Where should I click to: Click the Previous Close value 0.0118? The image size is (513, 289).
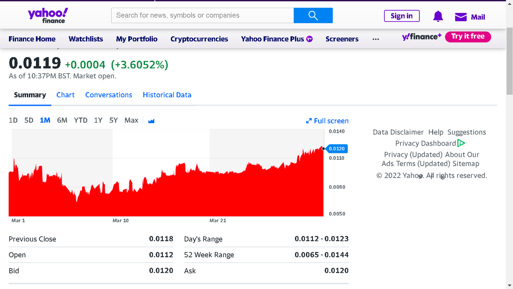(x=161, y=239)
